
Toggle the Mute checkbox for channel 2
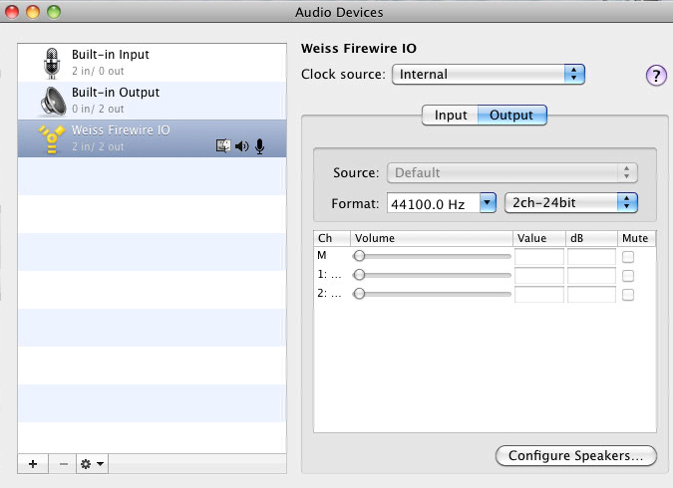pyautogui.click(x=628, y=295)
